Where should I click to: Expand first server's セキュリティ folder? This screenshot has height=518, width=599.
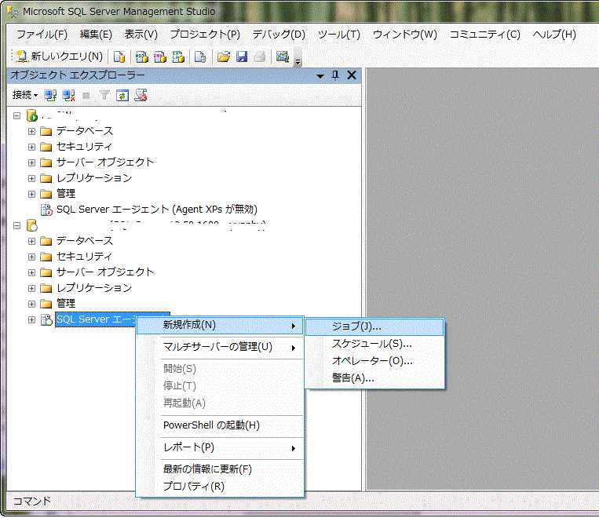(x=31, y=147)
